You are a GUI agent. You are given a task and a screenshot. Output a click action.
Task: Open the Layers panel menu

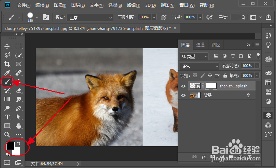(257, 45)
